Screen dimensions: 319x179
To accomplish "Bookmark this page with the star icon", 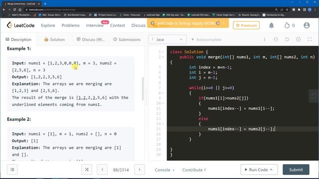I will coord(287,9).
